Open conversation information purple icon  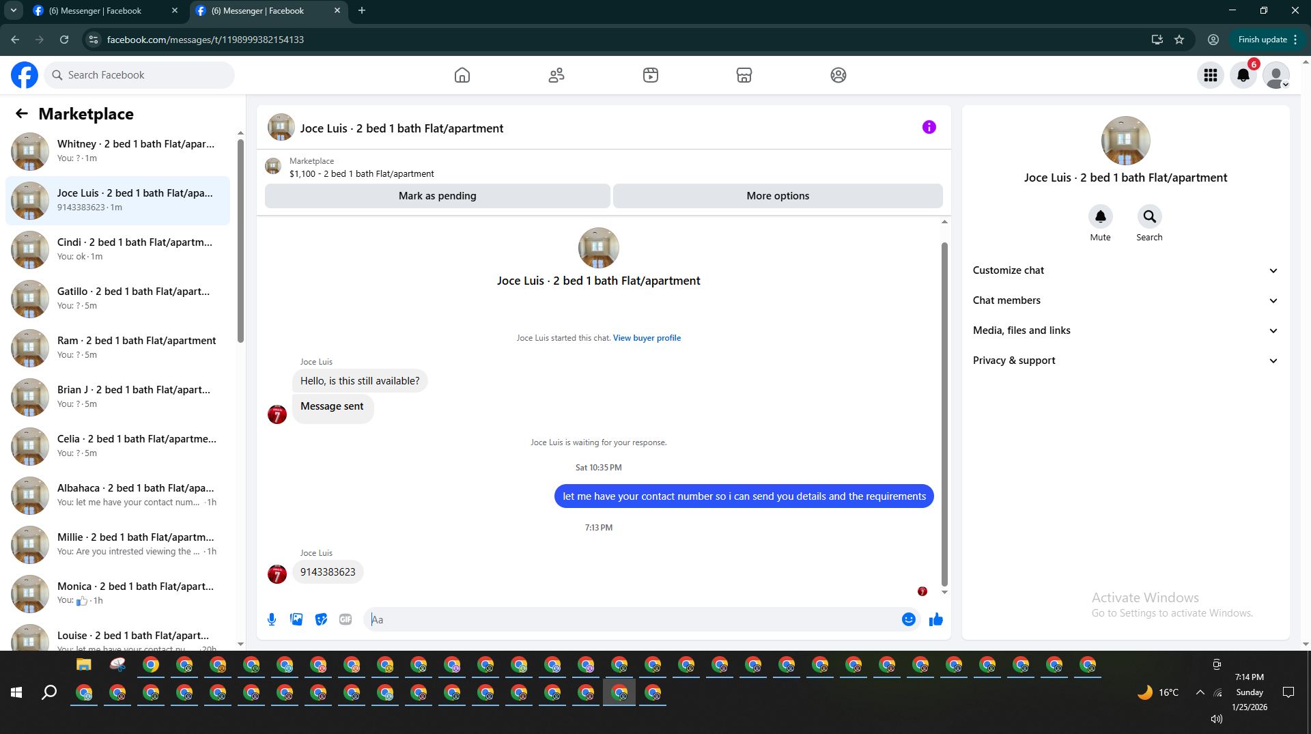point(929,127)
